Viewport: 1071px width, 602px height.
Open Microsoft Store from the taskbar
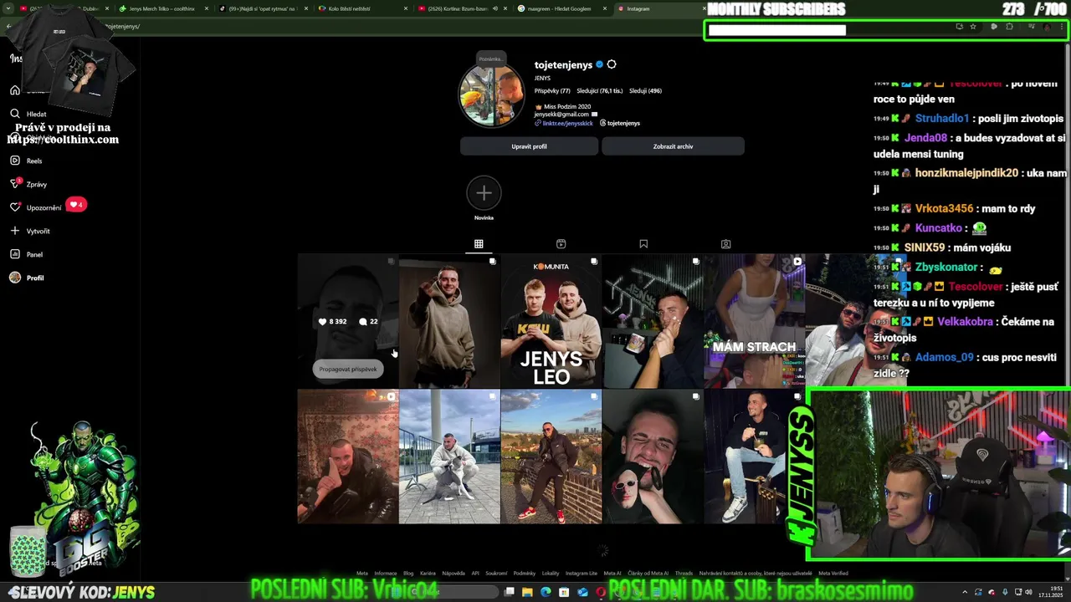564,592
